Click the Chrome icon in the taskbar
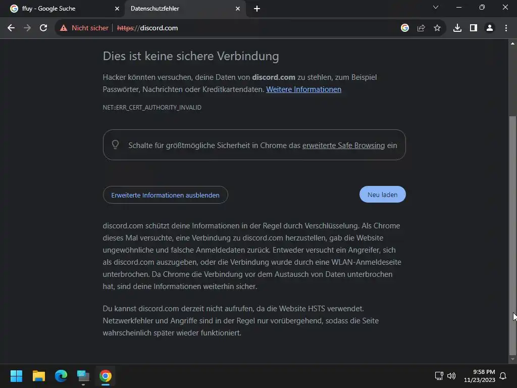Screen dimensions: 517x388 tap(106, 376)
